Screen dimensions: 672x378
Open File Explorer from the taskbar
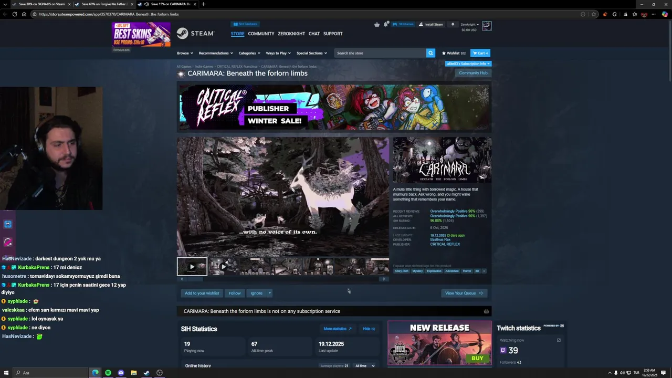click(134, 373)
